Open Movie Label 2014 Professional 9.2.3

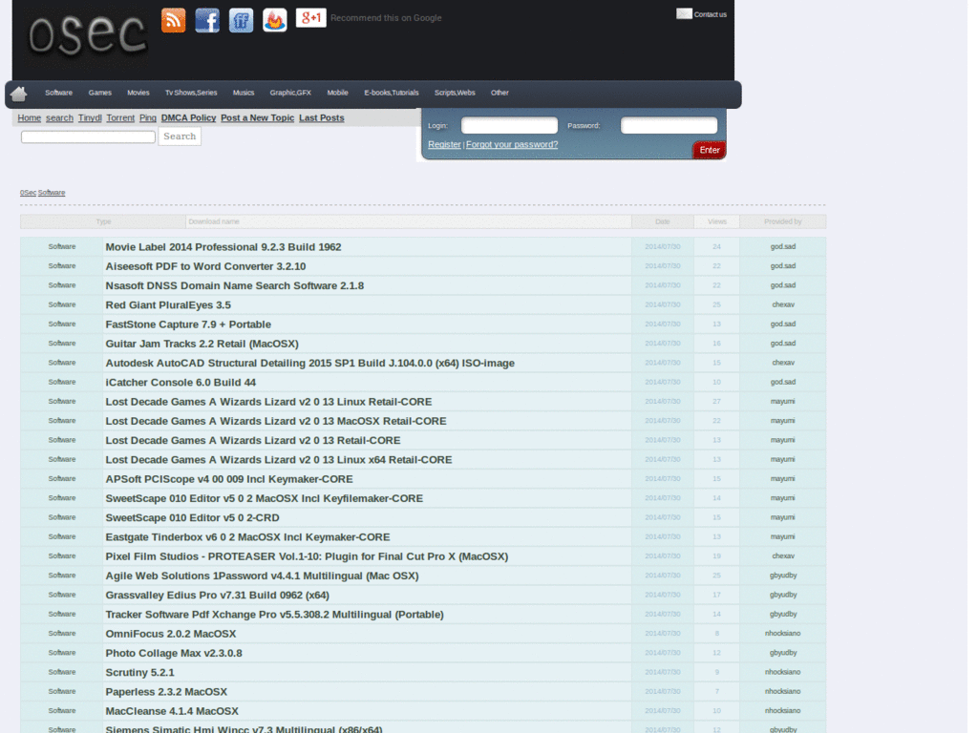(x=223, y=247)
